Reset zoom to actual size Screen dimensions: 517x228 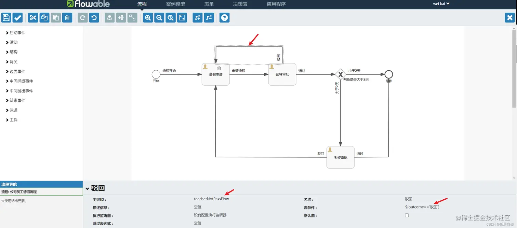(171, 18)
